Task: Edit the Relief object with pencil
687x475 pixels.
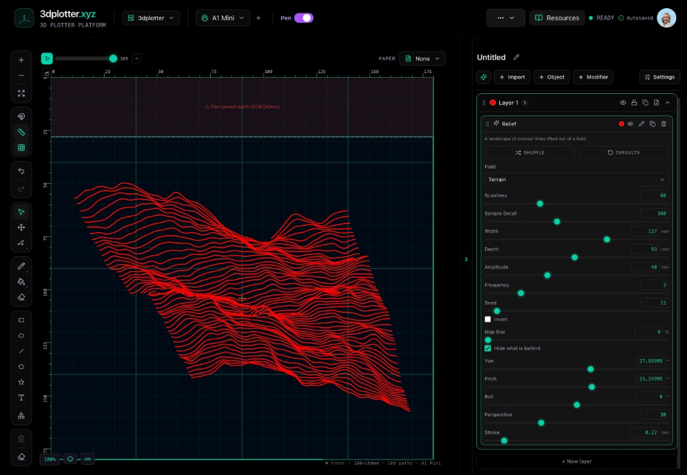Action: [641, 124]
